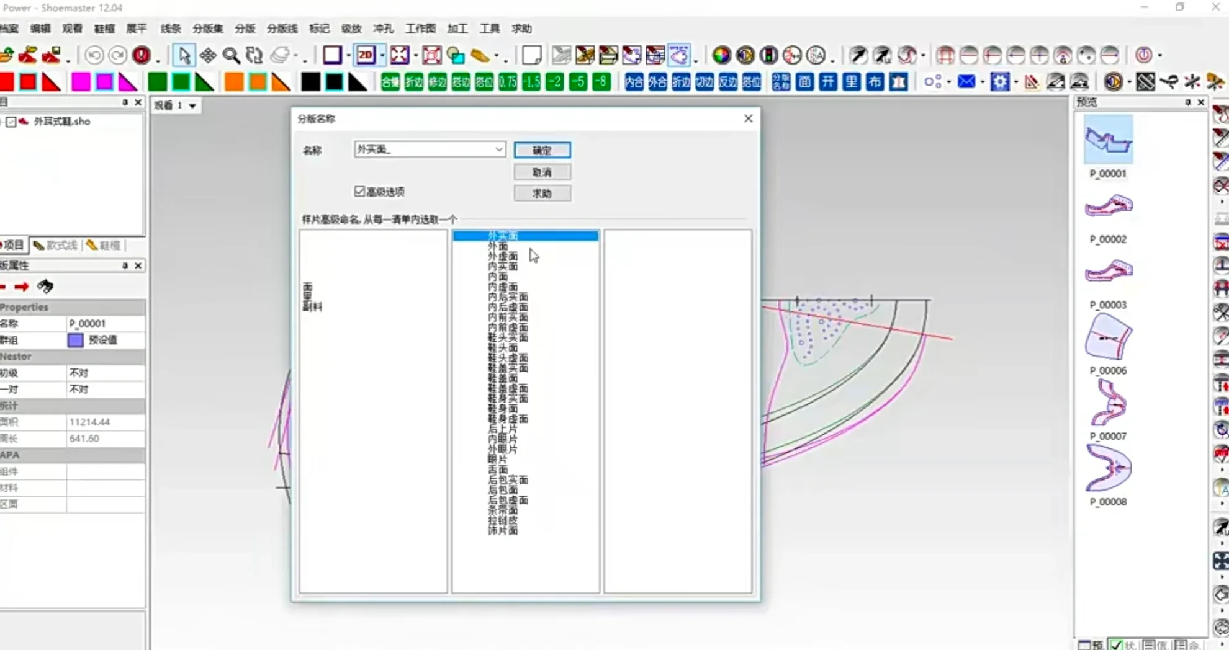
Task: Click the blue 布 button
Action: (875, 81)
